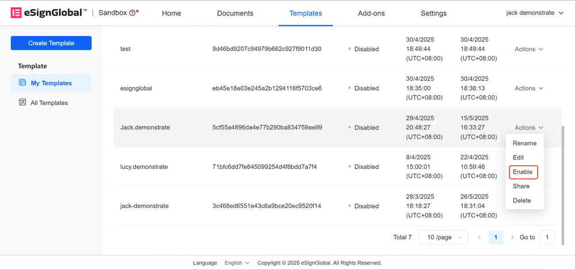Viewport: 575px width, 270px height.
Task: Go to previous page arrow
Action: pos(479,237)
